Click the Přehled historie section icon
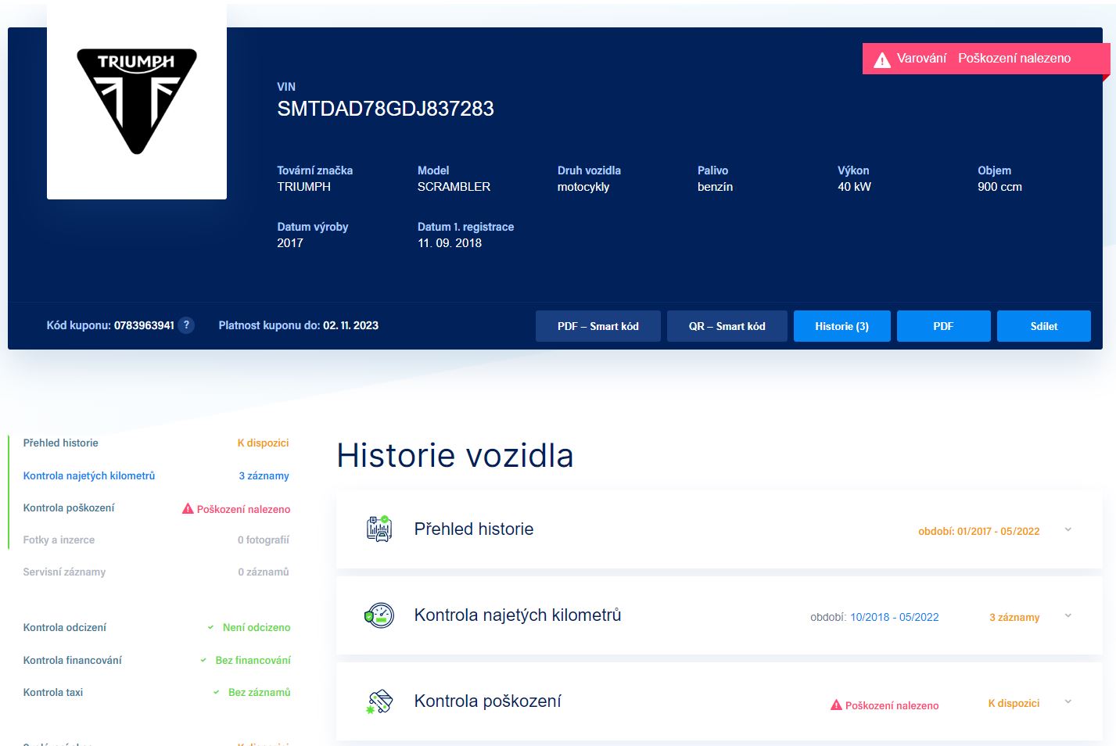The height and width of the screenshot is (746, 1116). pos(379,529)
